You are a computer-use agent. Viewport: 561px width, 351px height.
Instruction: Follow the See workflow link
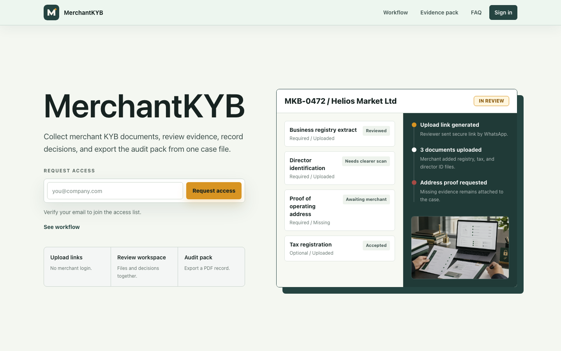click(62, 227)
